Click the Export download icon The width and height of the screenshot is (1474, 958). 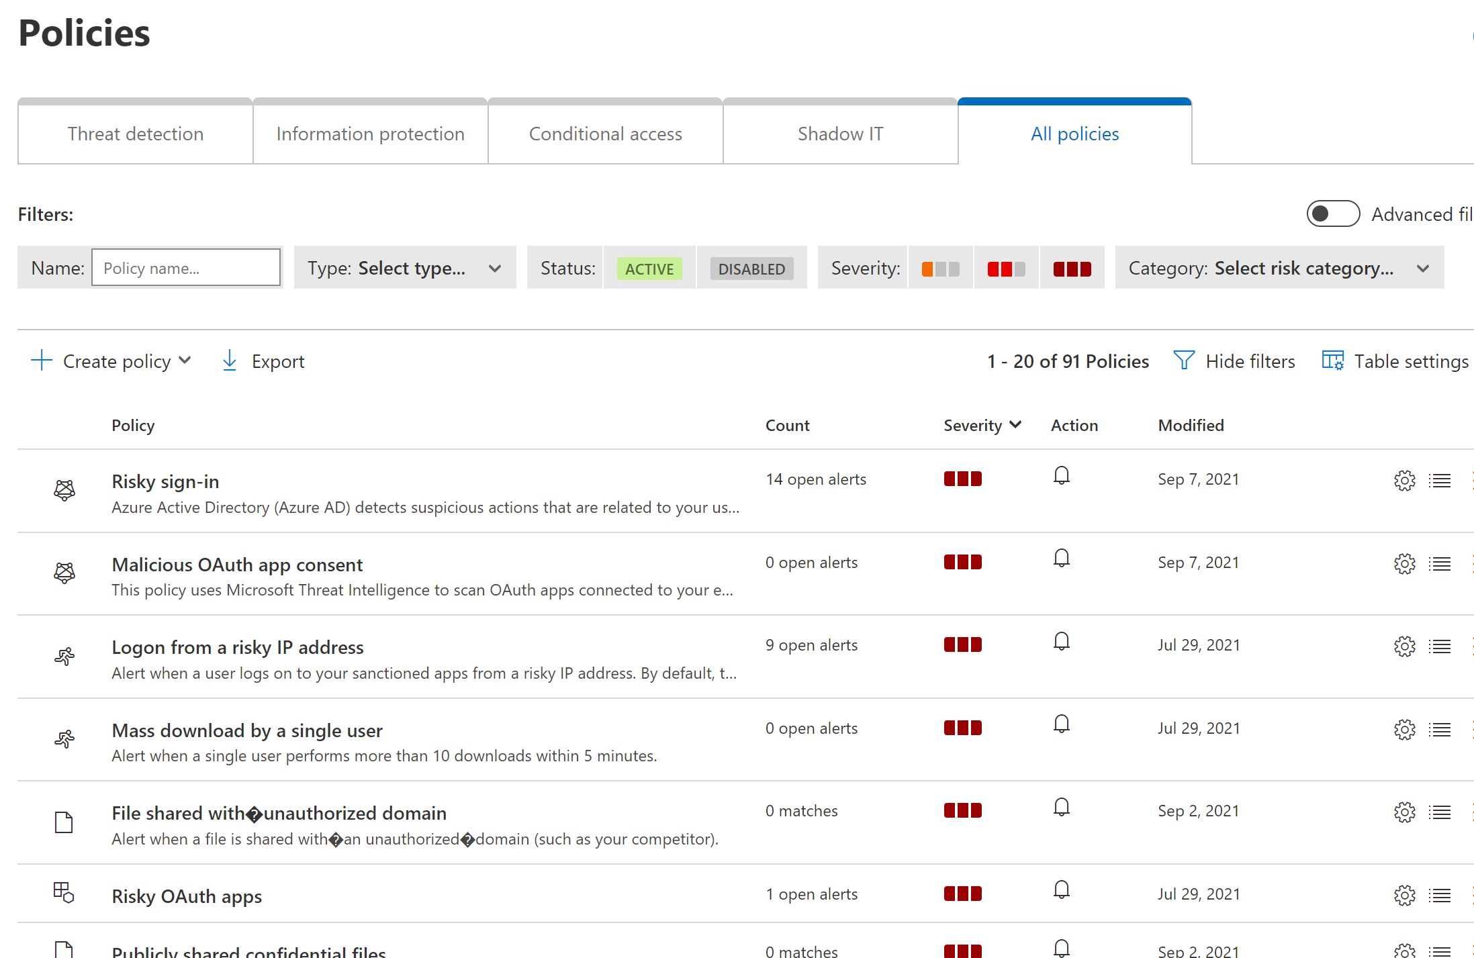coord(230,361)
